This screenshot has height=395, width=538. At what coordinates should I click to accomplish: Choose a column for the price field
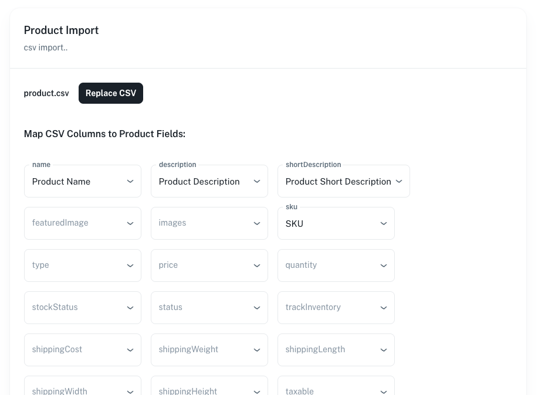tap(209, 265)
